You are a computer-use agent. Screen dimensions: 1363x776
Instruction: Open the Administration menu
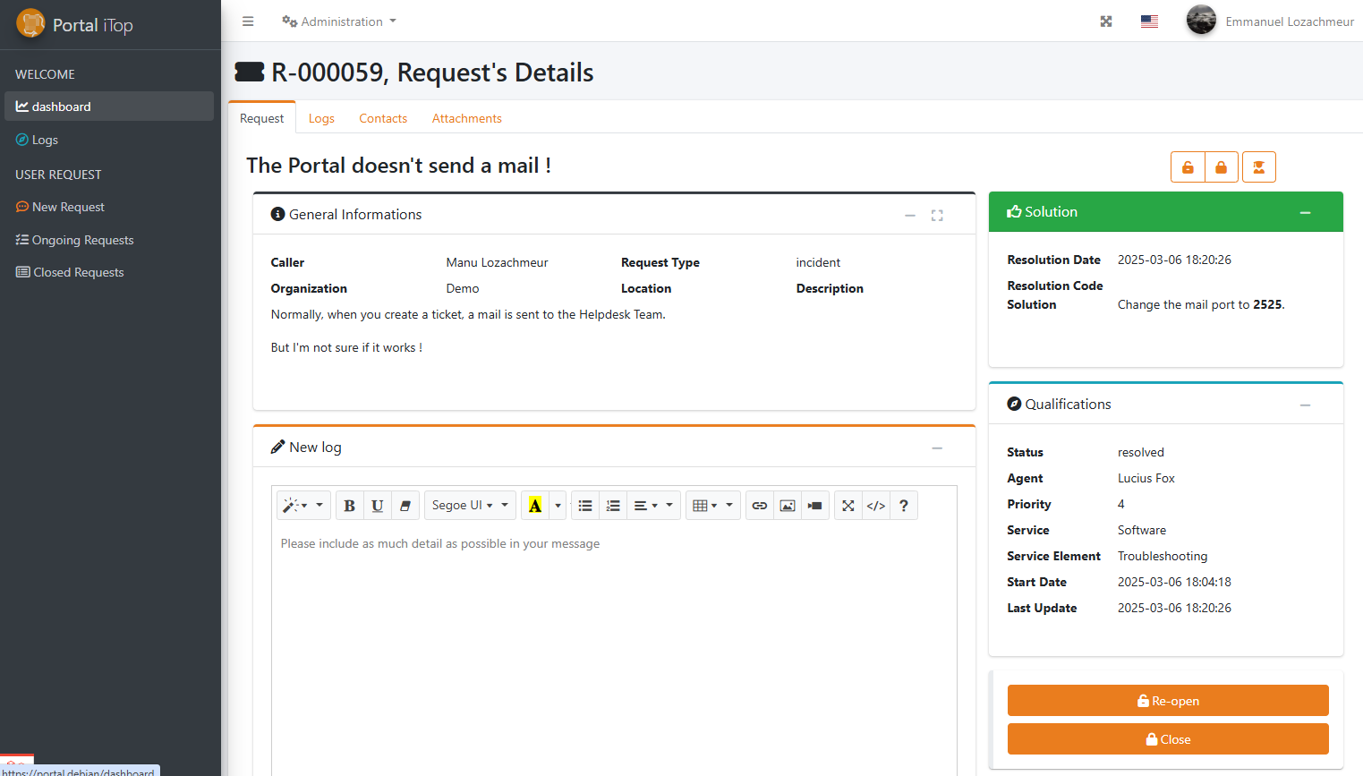point(338,21)
